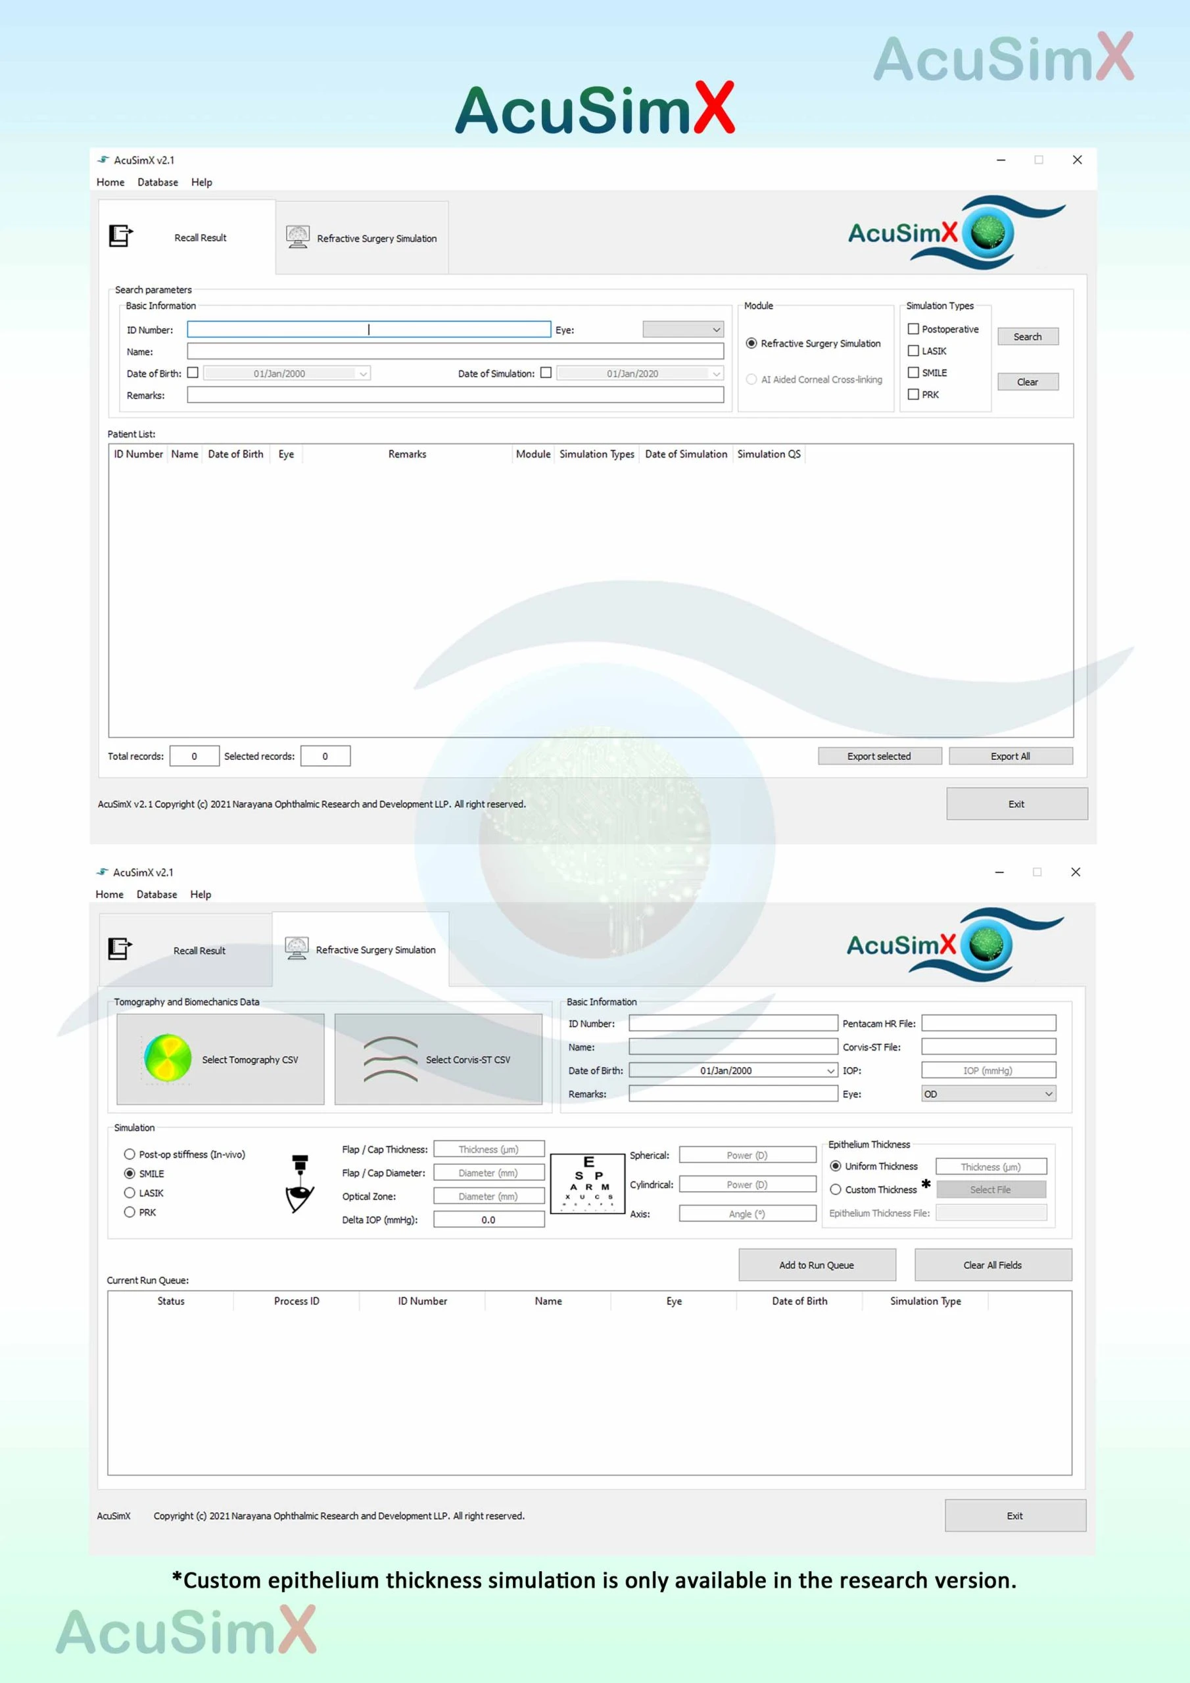Click the Search button
1190x1683 pixels.
click(x=1027, y=337)
